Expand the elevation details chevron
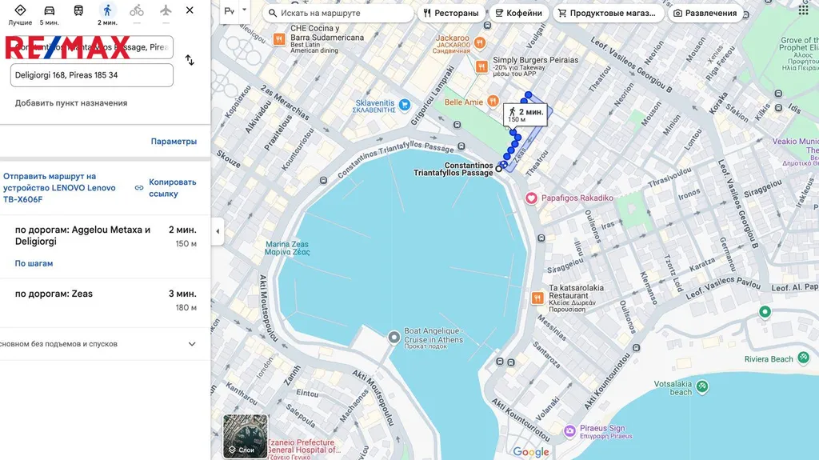The width and height of the screenshot is (819, 460). (192, 344)
